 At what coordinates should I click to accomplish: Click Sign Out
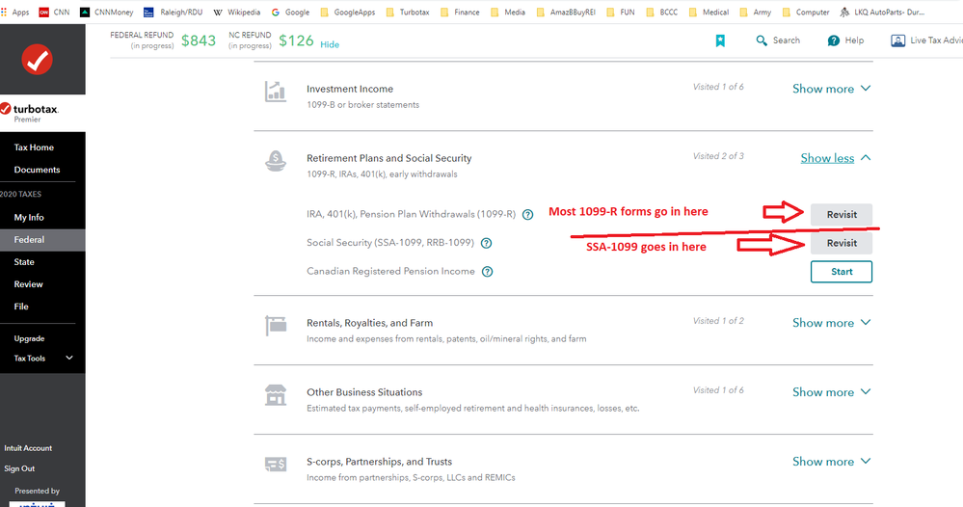[19, 468]
